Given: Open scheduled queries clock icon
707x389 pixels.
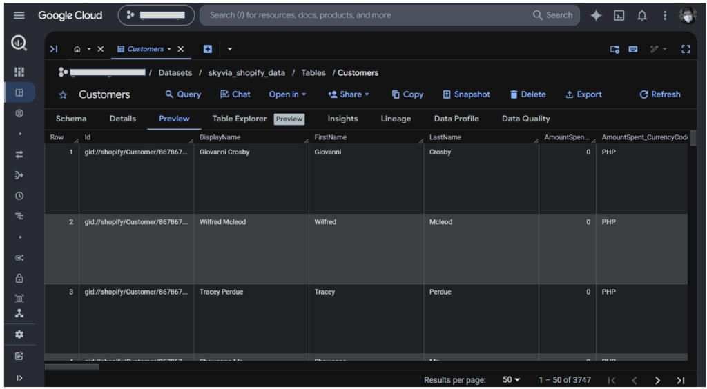Looking at the screenshot, I should pyautogui.click(x=19, y=196).
